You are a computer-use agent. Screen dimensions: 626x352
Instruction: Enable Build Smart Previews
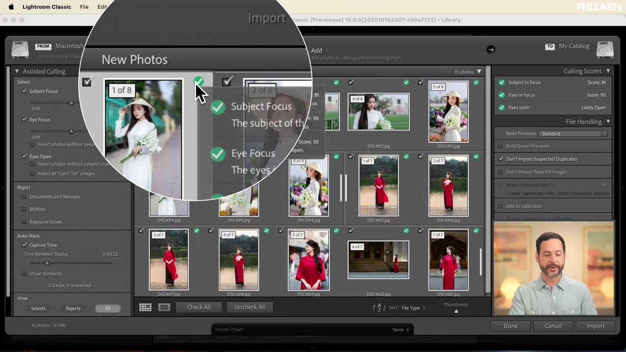click(x=501, y=146)
